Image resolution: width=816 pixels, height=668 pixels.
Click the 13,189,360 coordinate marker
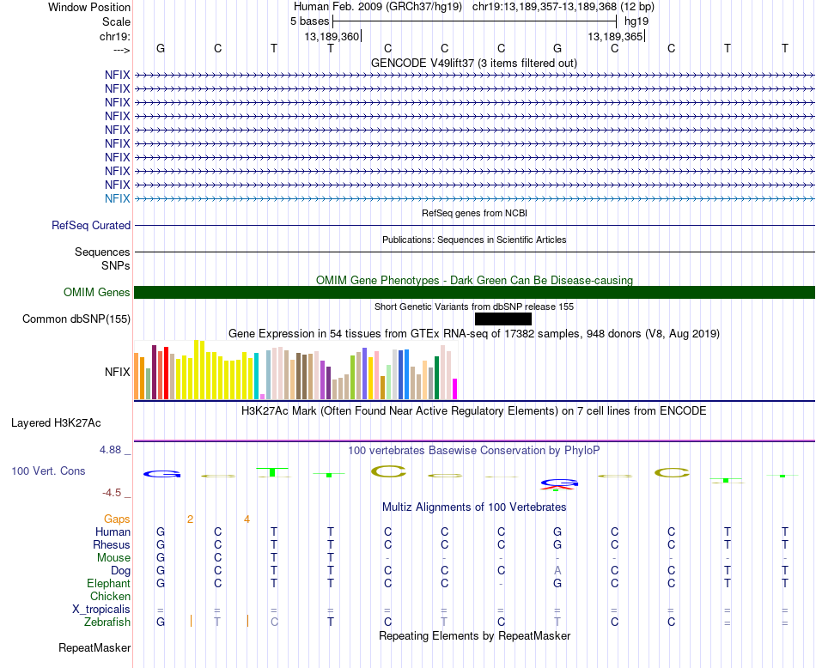pos(332,36)
